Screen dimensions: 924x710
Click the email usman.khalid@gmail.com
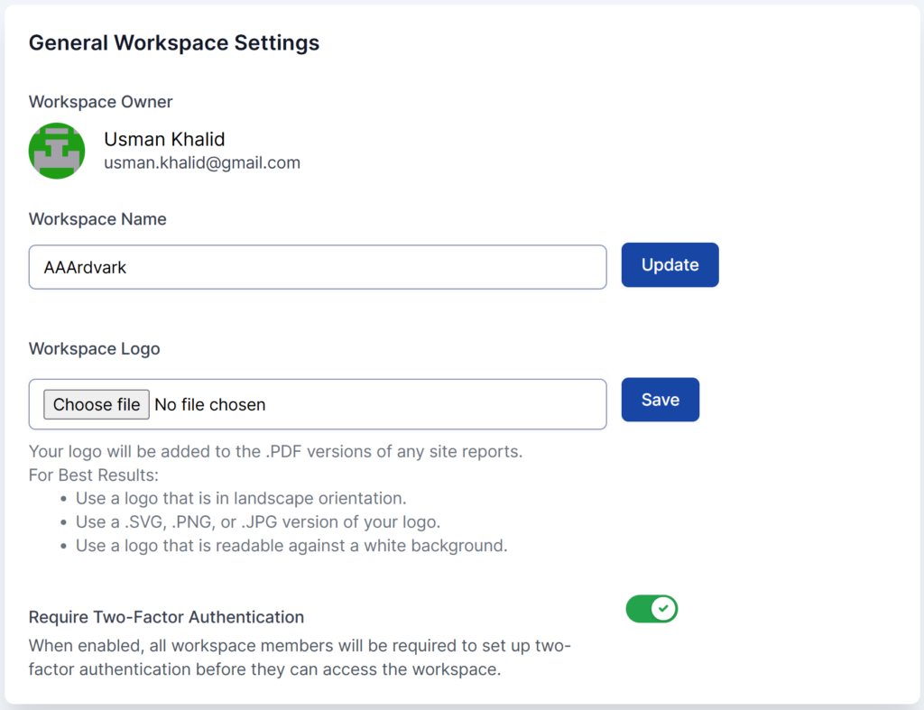(202, 163)
